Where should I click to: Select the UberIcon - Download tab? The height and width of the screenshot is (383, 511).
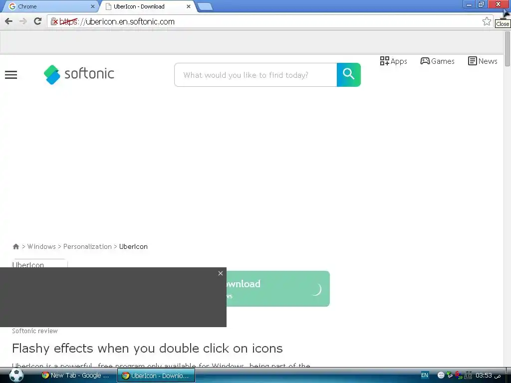pyautogui.click(x=147, y=6)
